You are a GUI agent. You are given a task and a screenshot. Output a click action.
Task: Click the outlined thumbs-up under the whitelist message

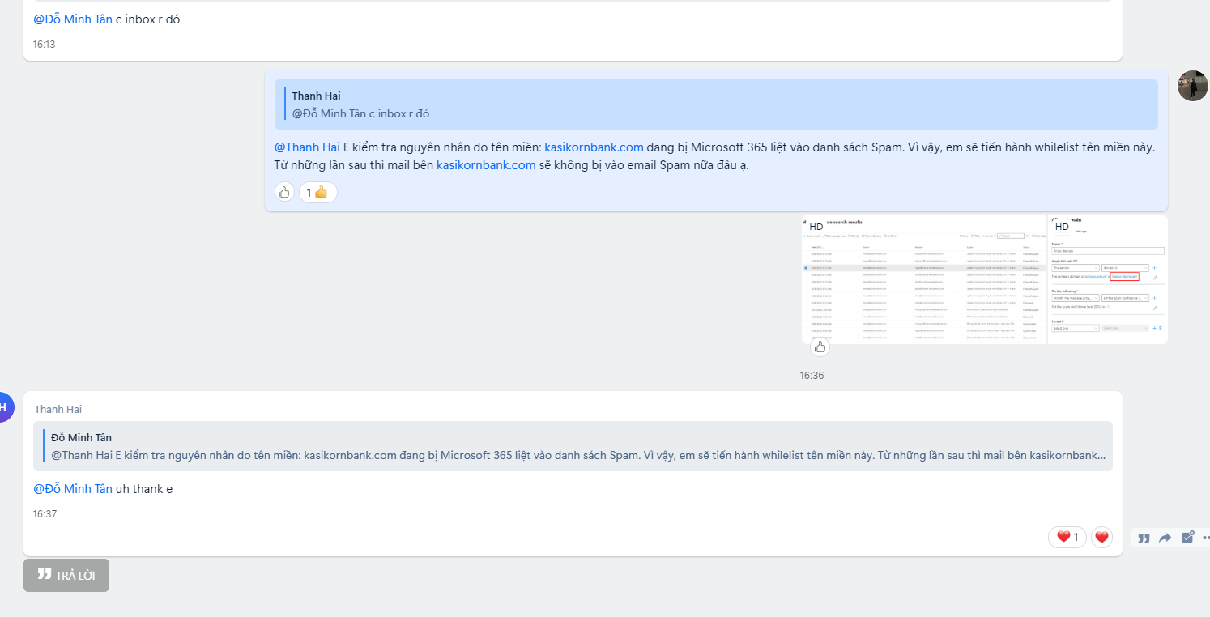point(284,192)
